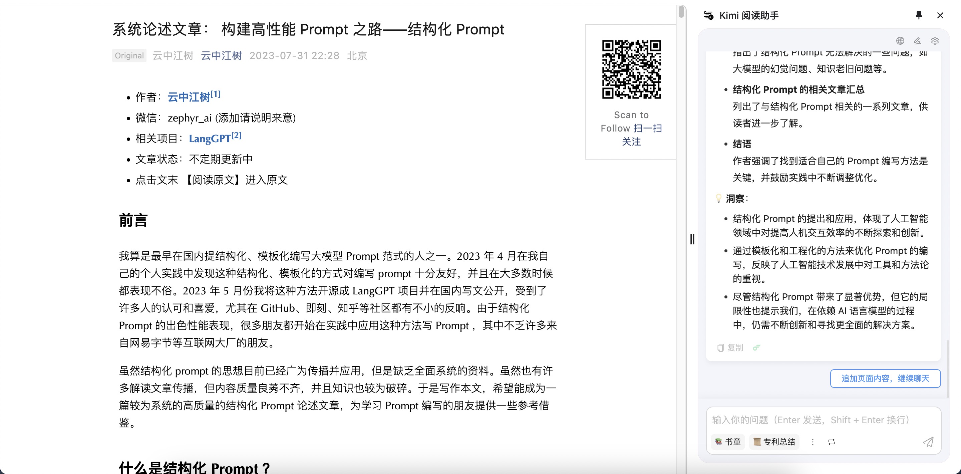Click the sidebar divider handle

[692, 239]
